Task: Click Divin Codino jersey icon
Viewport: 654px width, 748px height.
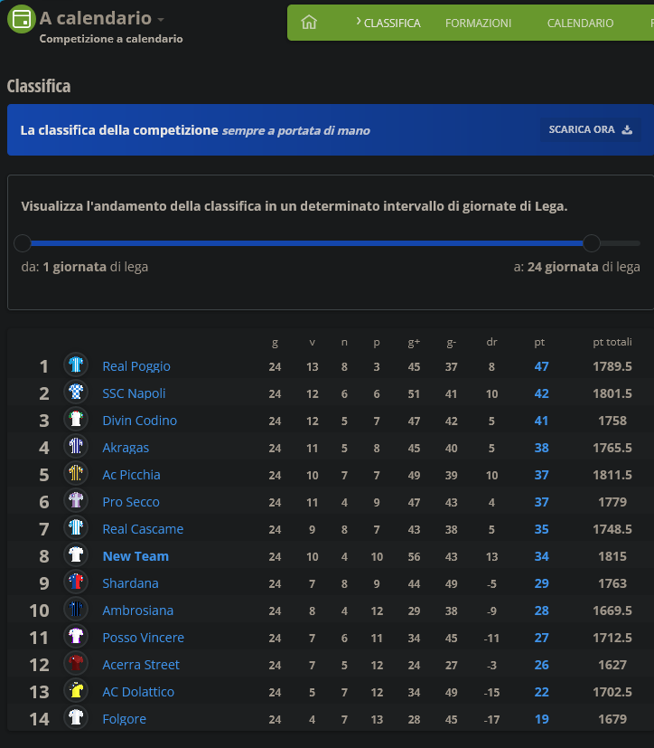Action: (76, 420)
